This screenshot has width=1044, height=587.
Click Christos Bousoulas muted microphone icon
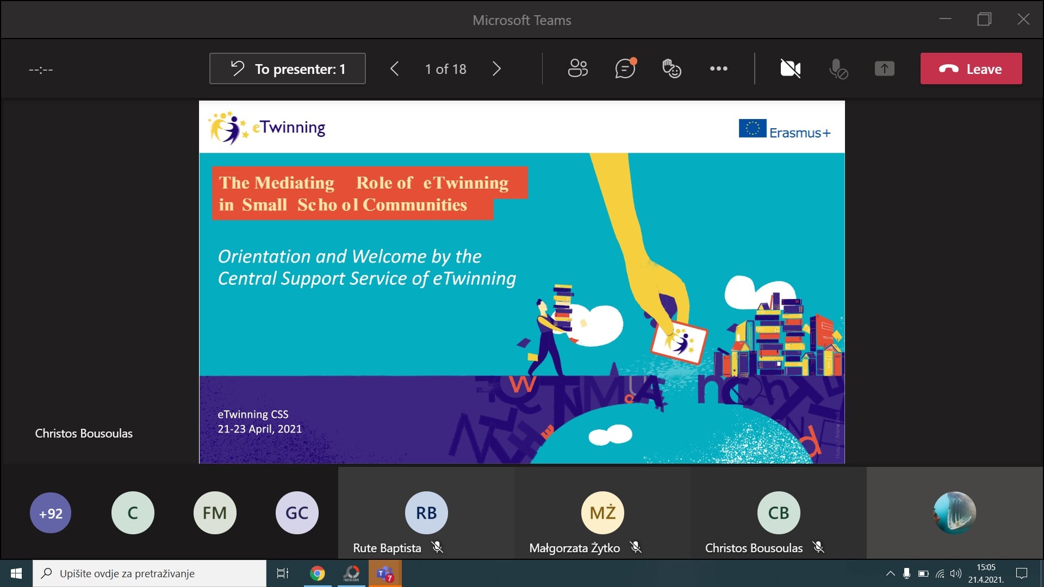coord(818,547)
